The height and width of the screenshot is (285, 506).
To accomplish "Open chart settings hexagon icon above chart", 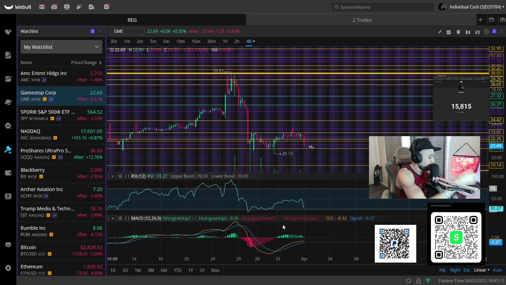I will (x=487, y=32).
